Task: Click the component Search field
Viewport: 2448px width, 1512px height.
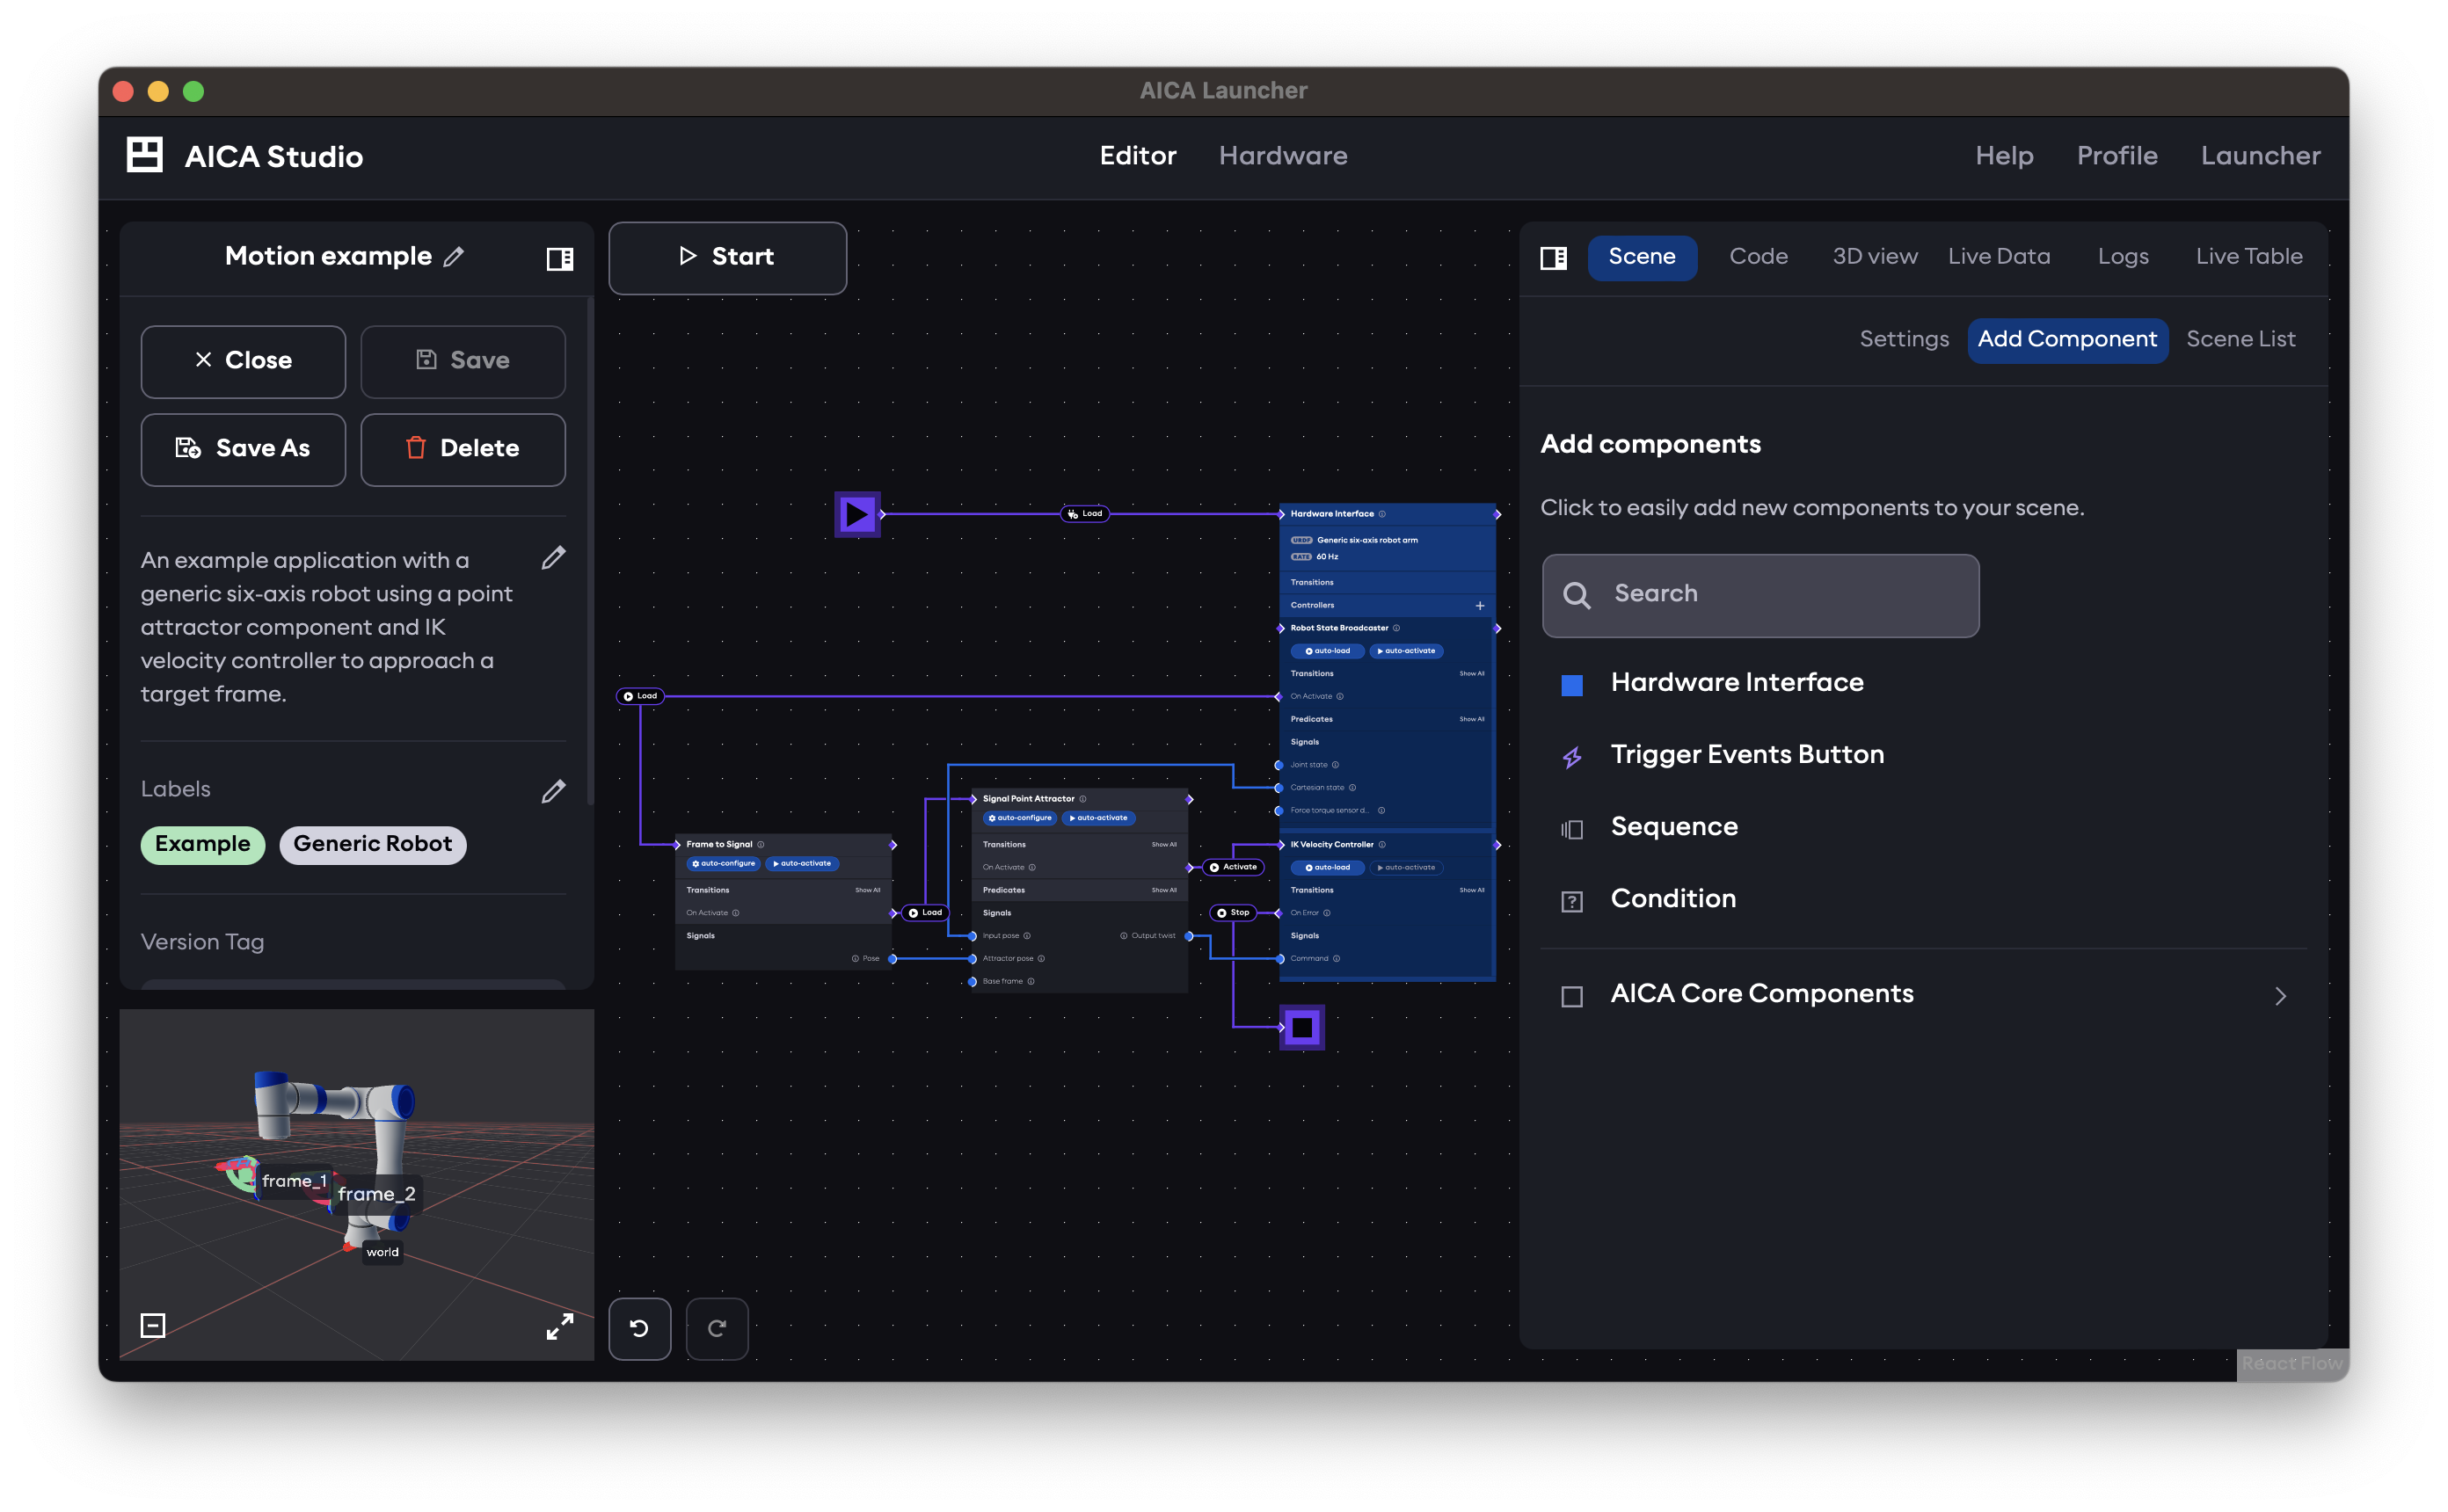Action: click(1760, 595)
